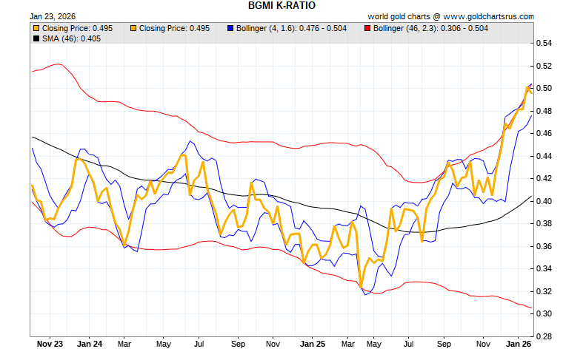Click the 0.54 y-axis value
563x363 pixels.
pyautogui.click(x=544, y=44)
